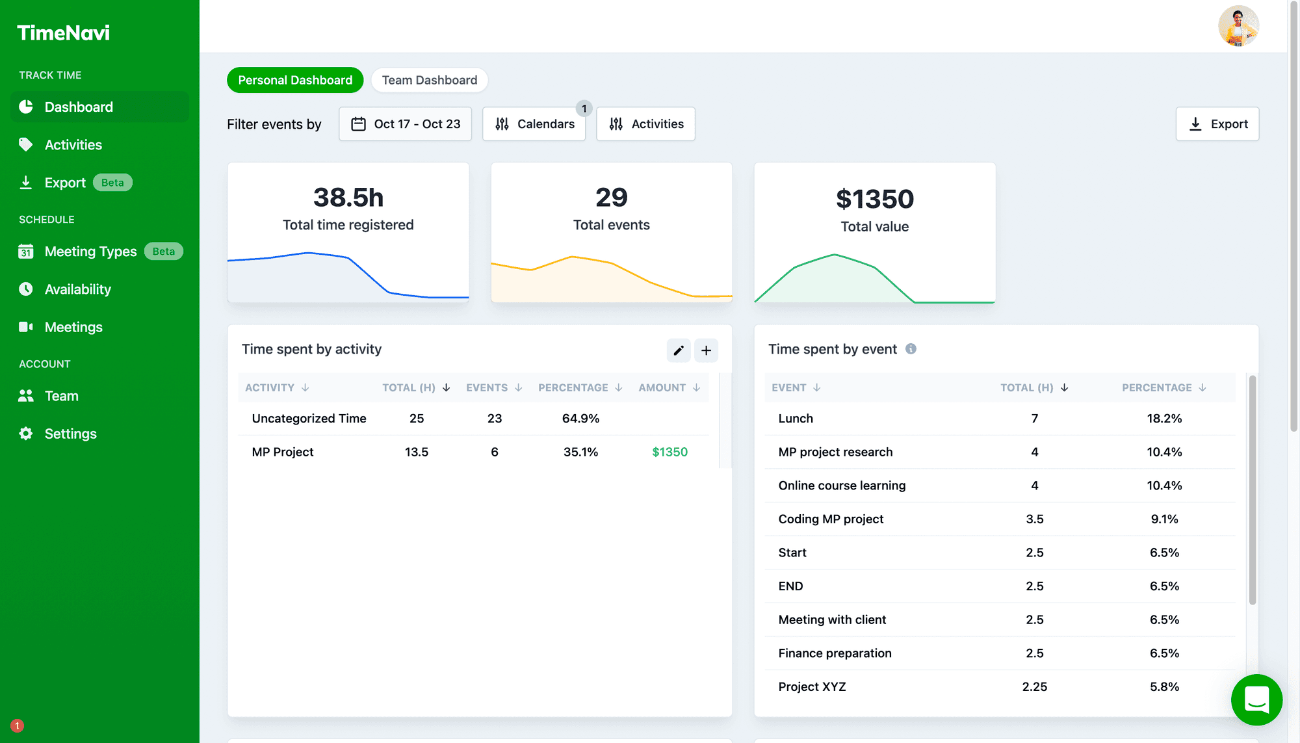1300x743 pixels.
Task: Click the sliders icon on Calendars filter
Action: click(x=502, y=124)
